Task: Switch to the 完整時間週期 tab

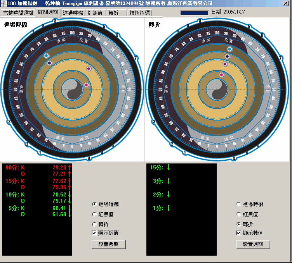Action: 17,13
